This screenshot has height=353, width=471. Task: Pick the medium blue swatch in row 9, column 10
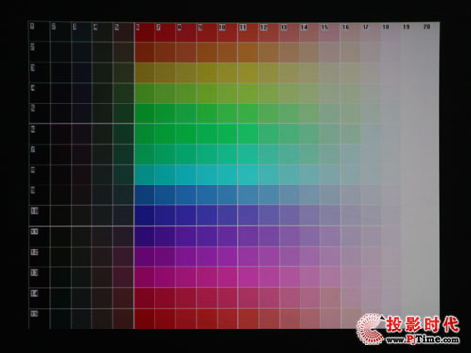pyautogui.click(x=227, y=195)
